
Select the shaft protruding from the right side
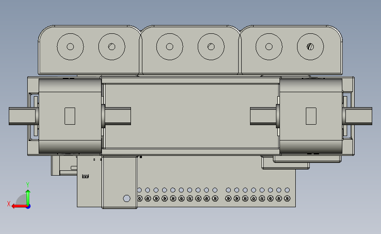tap(359, 116)
